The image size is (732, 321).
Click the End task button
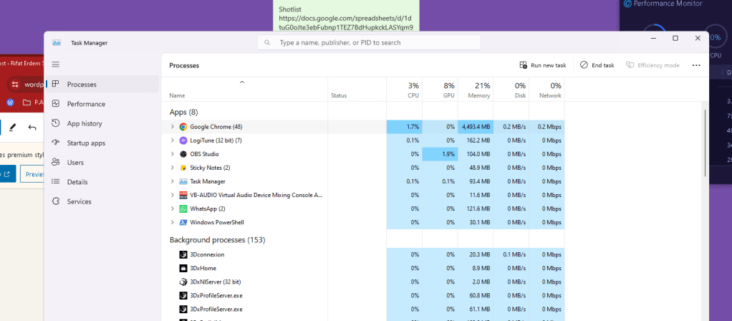click(597, 65)
